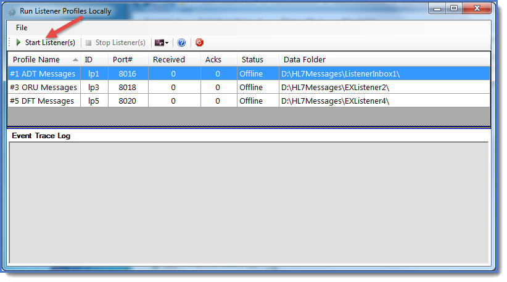The height and width of the screenshot is (282, 507).
Task: Open the monitor dropdown in the toolbar
Action: 162,43
